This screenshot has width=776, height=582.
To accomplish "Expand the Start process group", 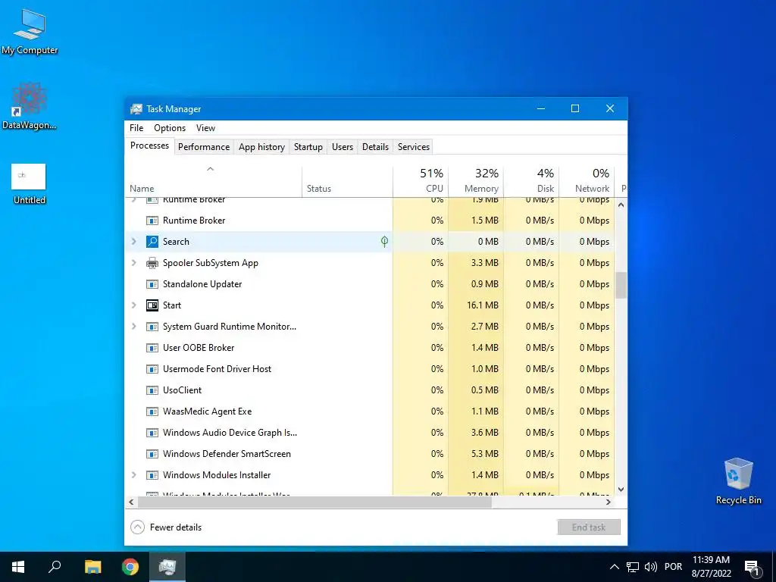I will [x=133, y=305].
